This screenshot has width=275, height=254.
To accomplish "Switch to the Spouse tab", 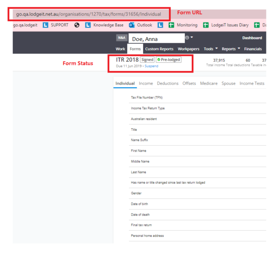I will (228, 83).
